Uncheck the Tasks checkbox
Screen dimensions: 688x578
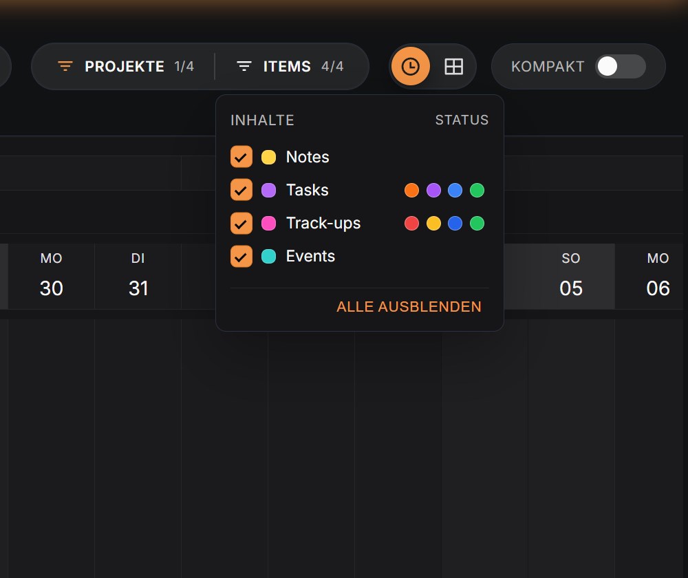(x=241, y=190)
